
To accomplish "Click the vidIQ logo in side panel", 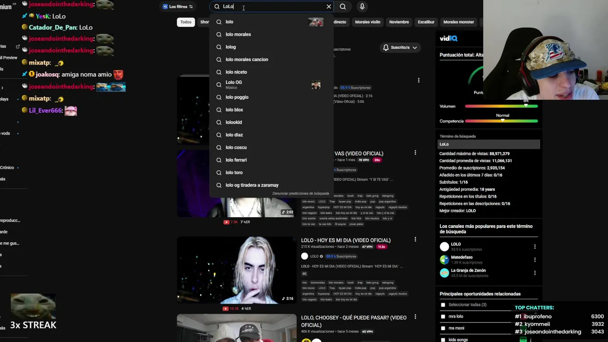I will 448,38.
